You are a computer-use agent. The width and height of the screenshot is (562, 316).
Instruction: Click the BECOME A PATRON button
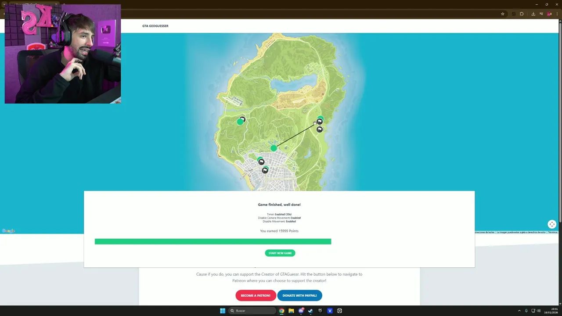tap(256, 295)
